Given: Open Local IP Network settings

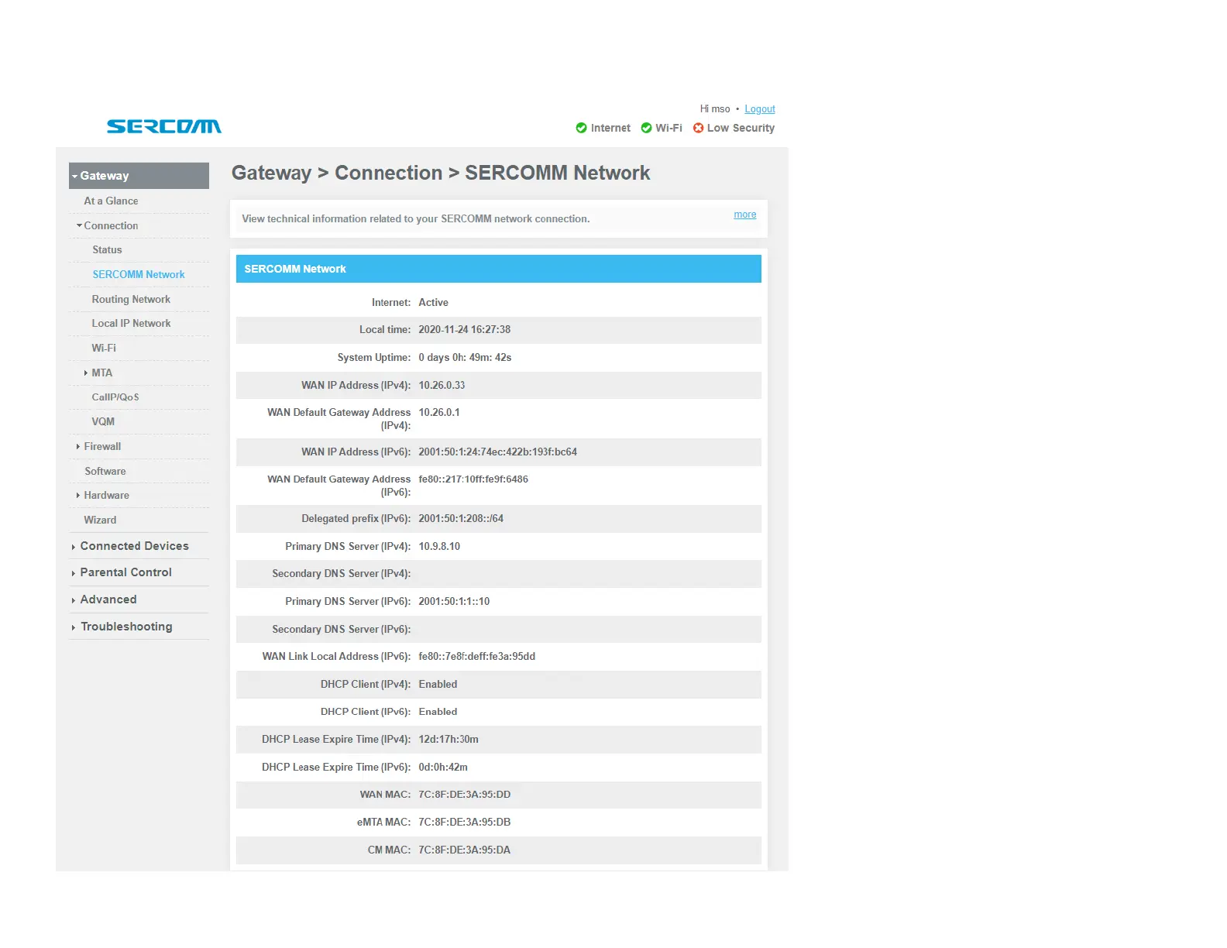Looking at the screenshot, I should [x=131, y=323].
